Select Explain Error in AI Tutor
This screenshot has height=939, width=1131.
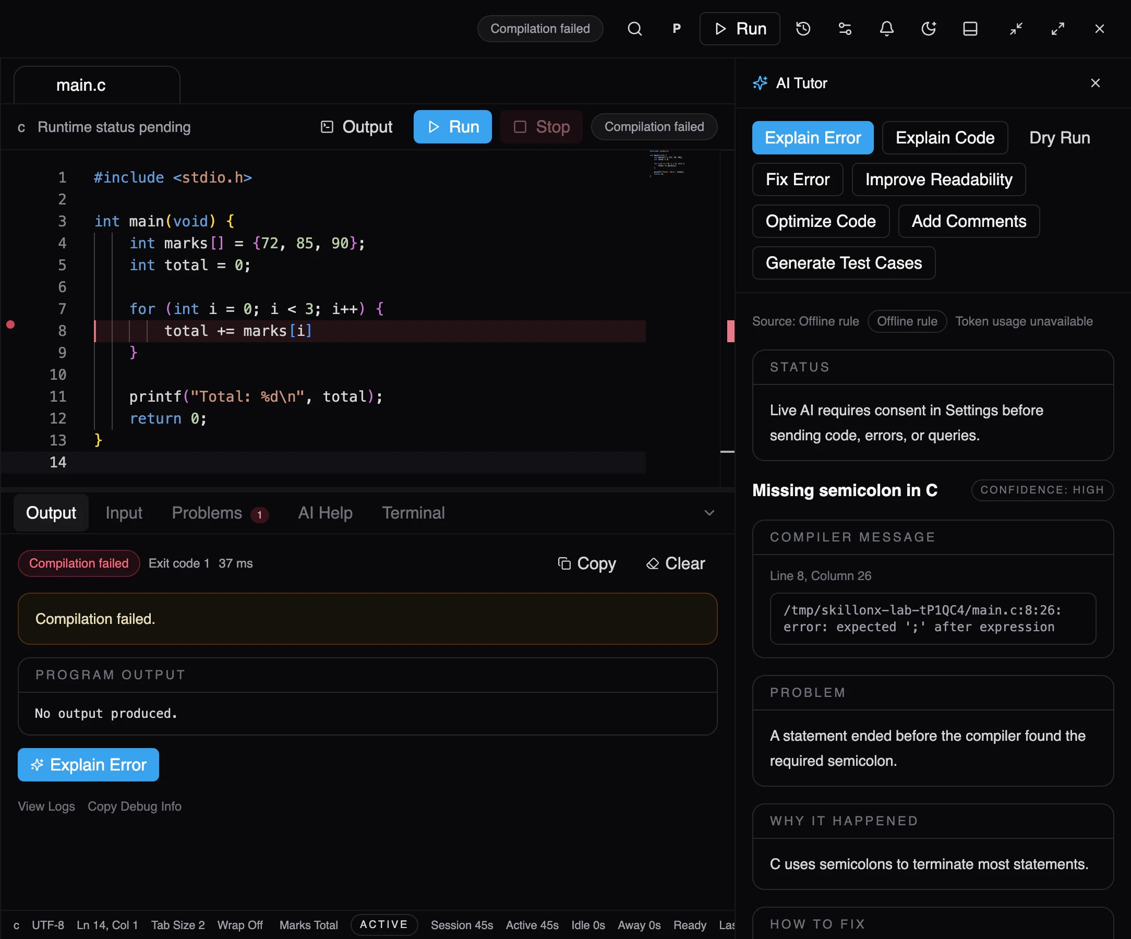coord(813,138)
